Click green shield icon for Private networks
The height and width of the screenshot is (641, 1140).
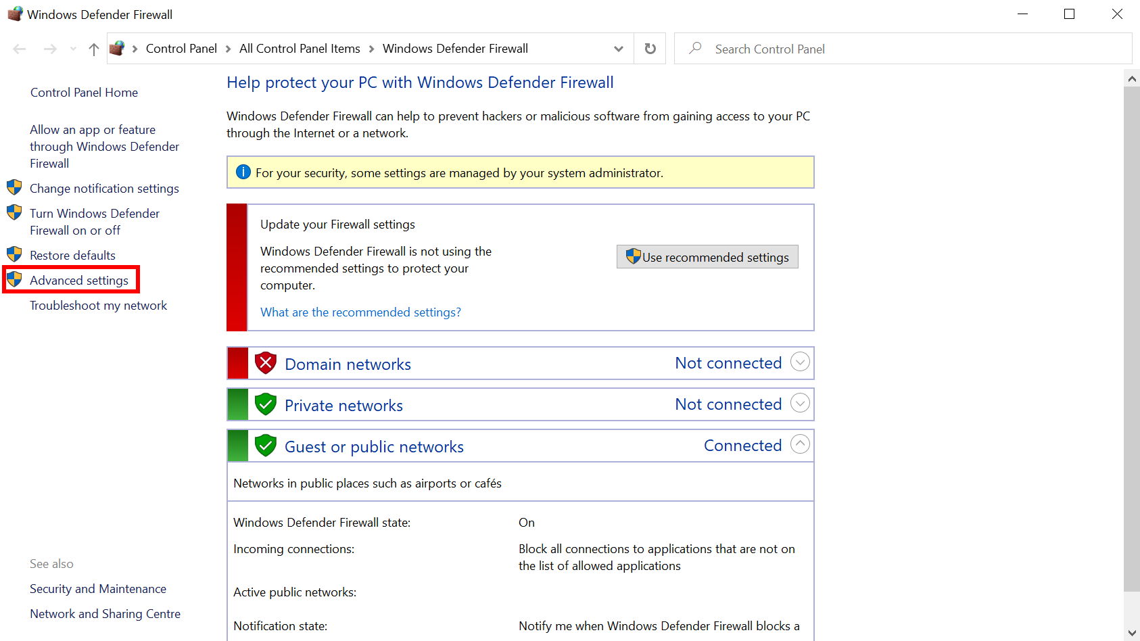coord(266,404)
